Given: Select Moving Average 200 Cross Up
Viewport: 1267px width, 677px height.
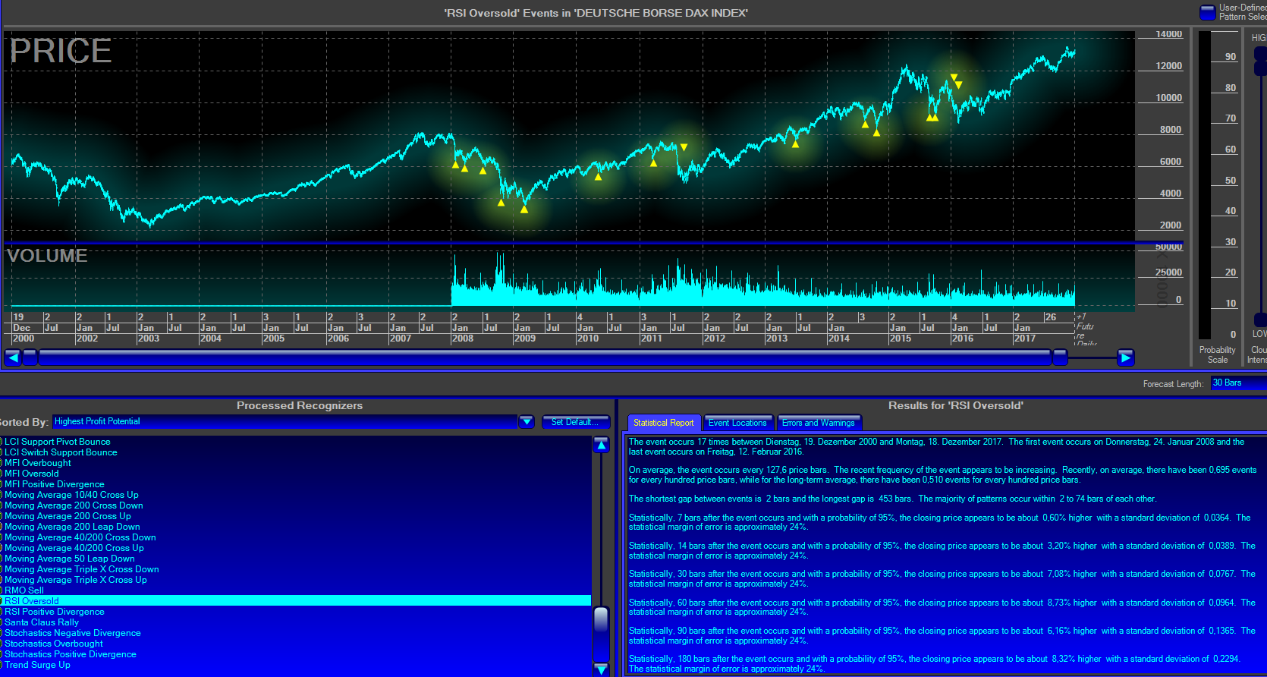Looking at the screenshot, I should pos(68,516).
